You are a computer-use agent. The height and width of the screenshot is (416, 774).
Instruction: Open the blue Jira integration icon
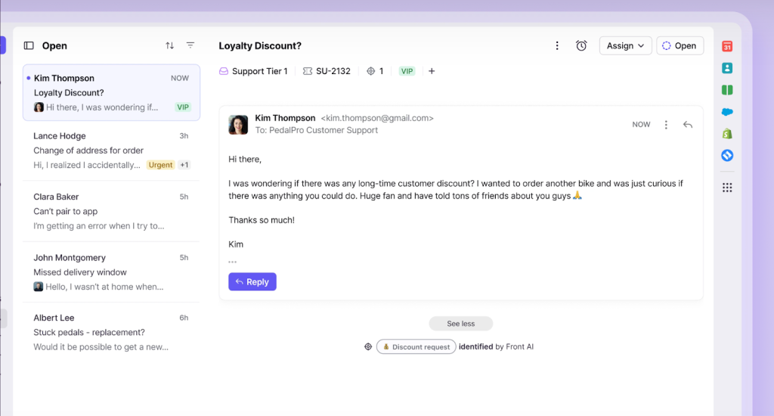pos(727,155)
